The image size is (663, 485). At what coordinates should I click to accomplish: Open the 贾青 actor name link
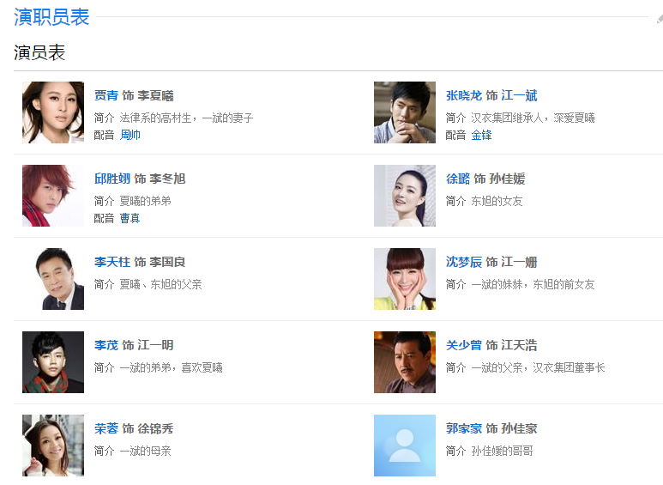[x=106, y=95]
